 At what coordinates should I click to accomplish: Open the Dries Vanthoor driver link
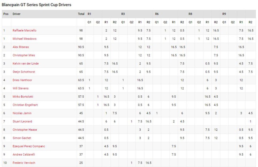(x=23, y=80)
